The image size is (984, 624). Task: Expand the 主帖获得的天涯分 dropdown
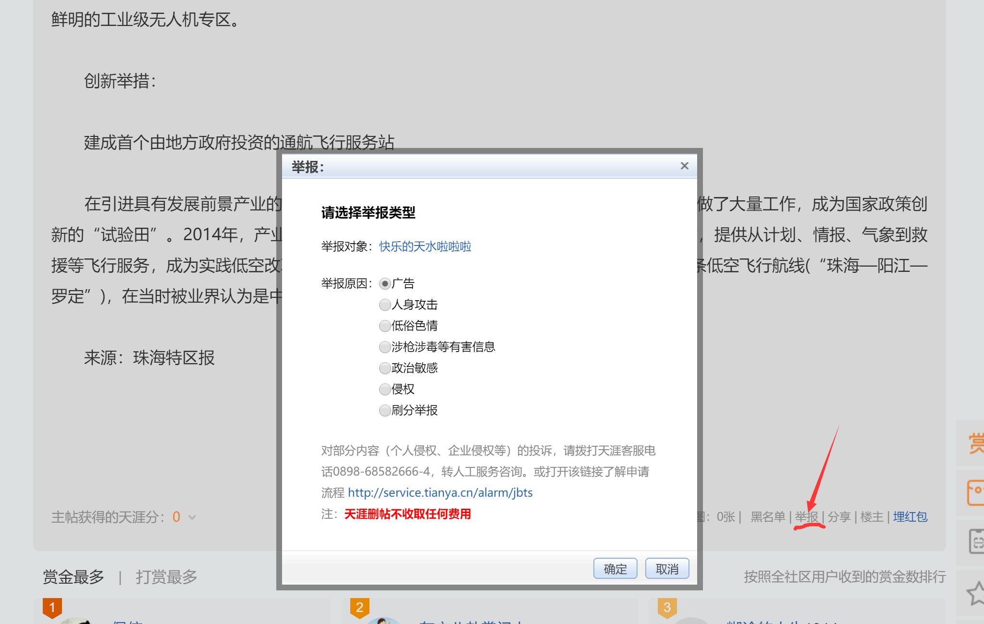[x=191, y=518]
